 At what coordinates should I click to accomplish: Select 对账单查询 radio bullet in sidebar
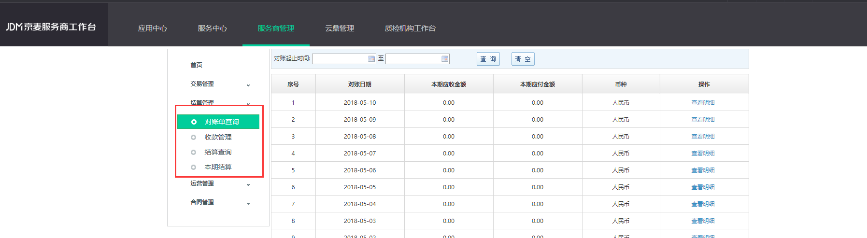pyautogui.click(x=194, y=122)
